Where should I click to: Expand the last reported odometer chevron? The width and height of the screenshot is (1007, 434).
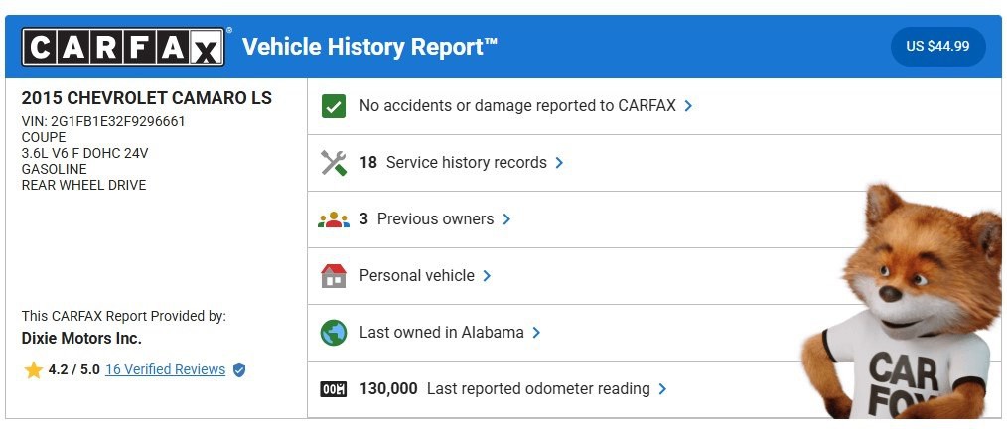pos(662,389)
